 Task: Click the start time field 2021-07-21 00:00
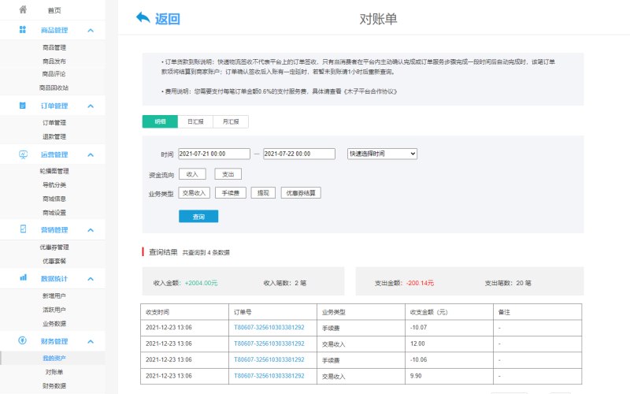214,154
